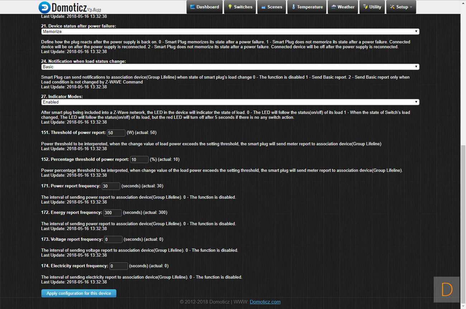Click the '152. Percentage threshold of power report:' label
Screen dimensions: 466x309
tap(85, 159)
